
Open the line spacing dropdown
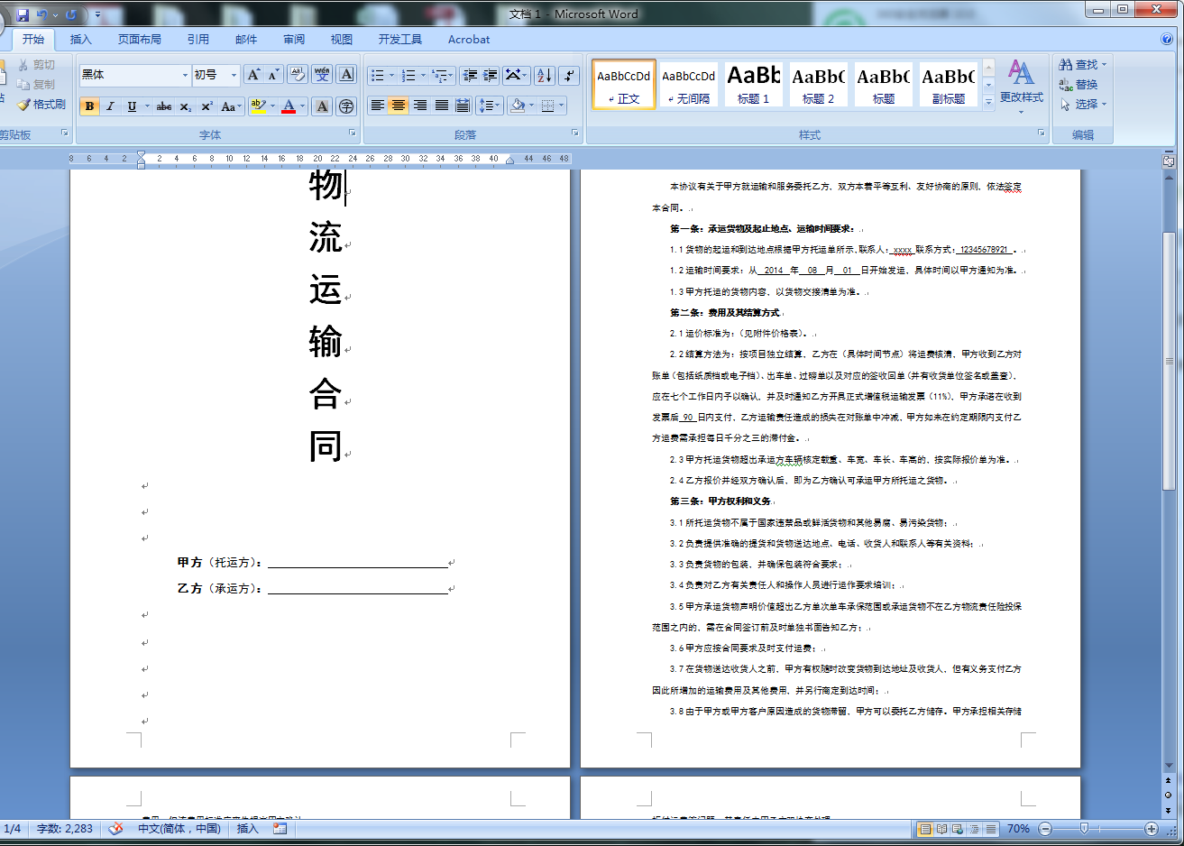click(x=488, y=106)
